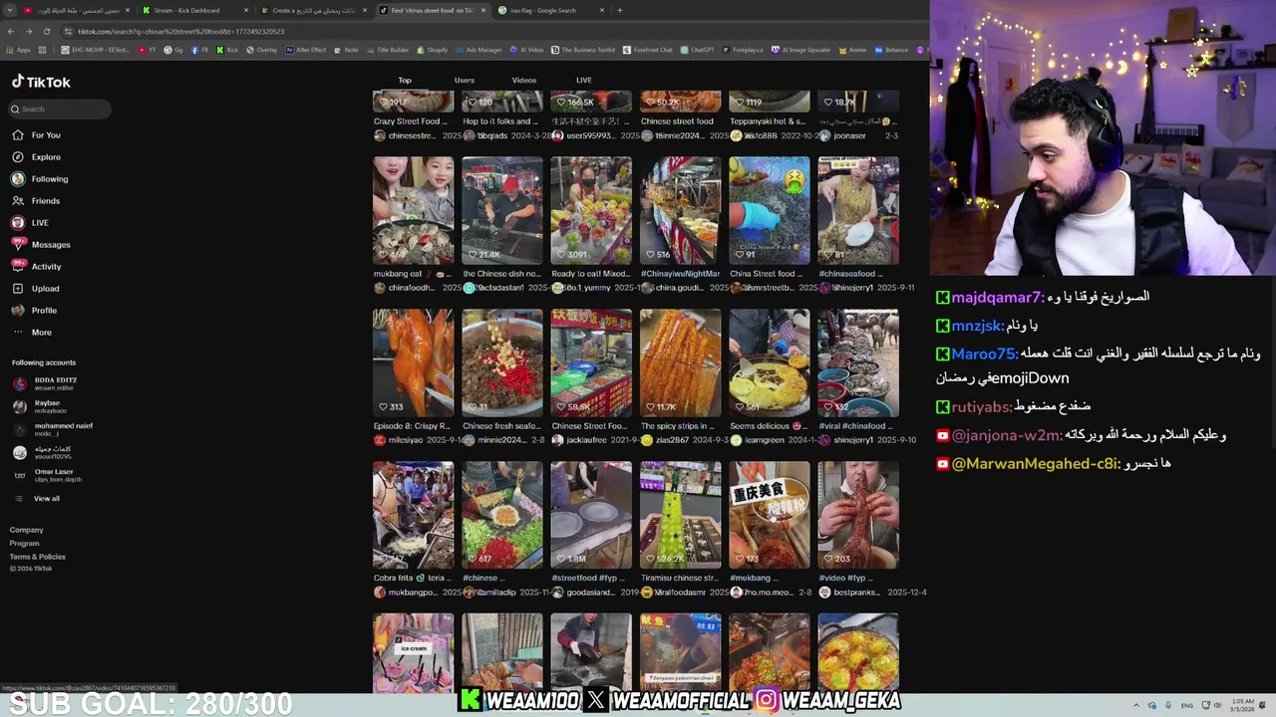Open After Effect bookmark

[306, 50]
